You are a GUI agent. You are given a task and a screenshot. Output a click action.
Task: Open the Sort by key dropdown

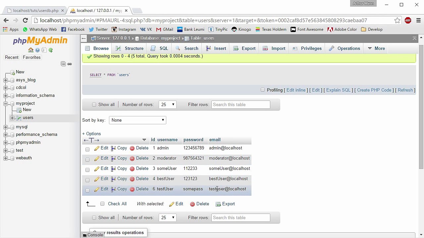tap(137, 120)
